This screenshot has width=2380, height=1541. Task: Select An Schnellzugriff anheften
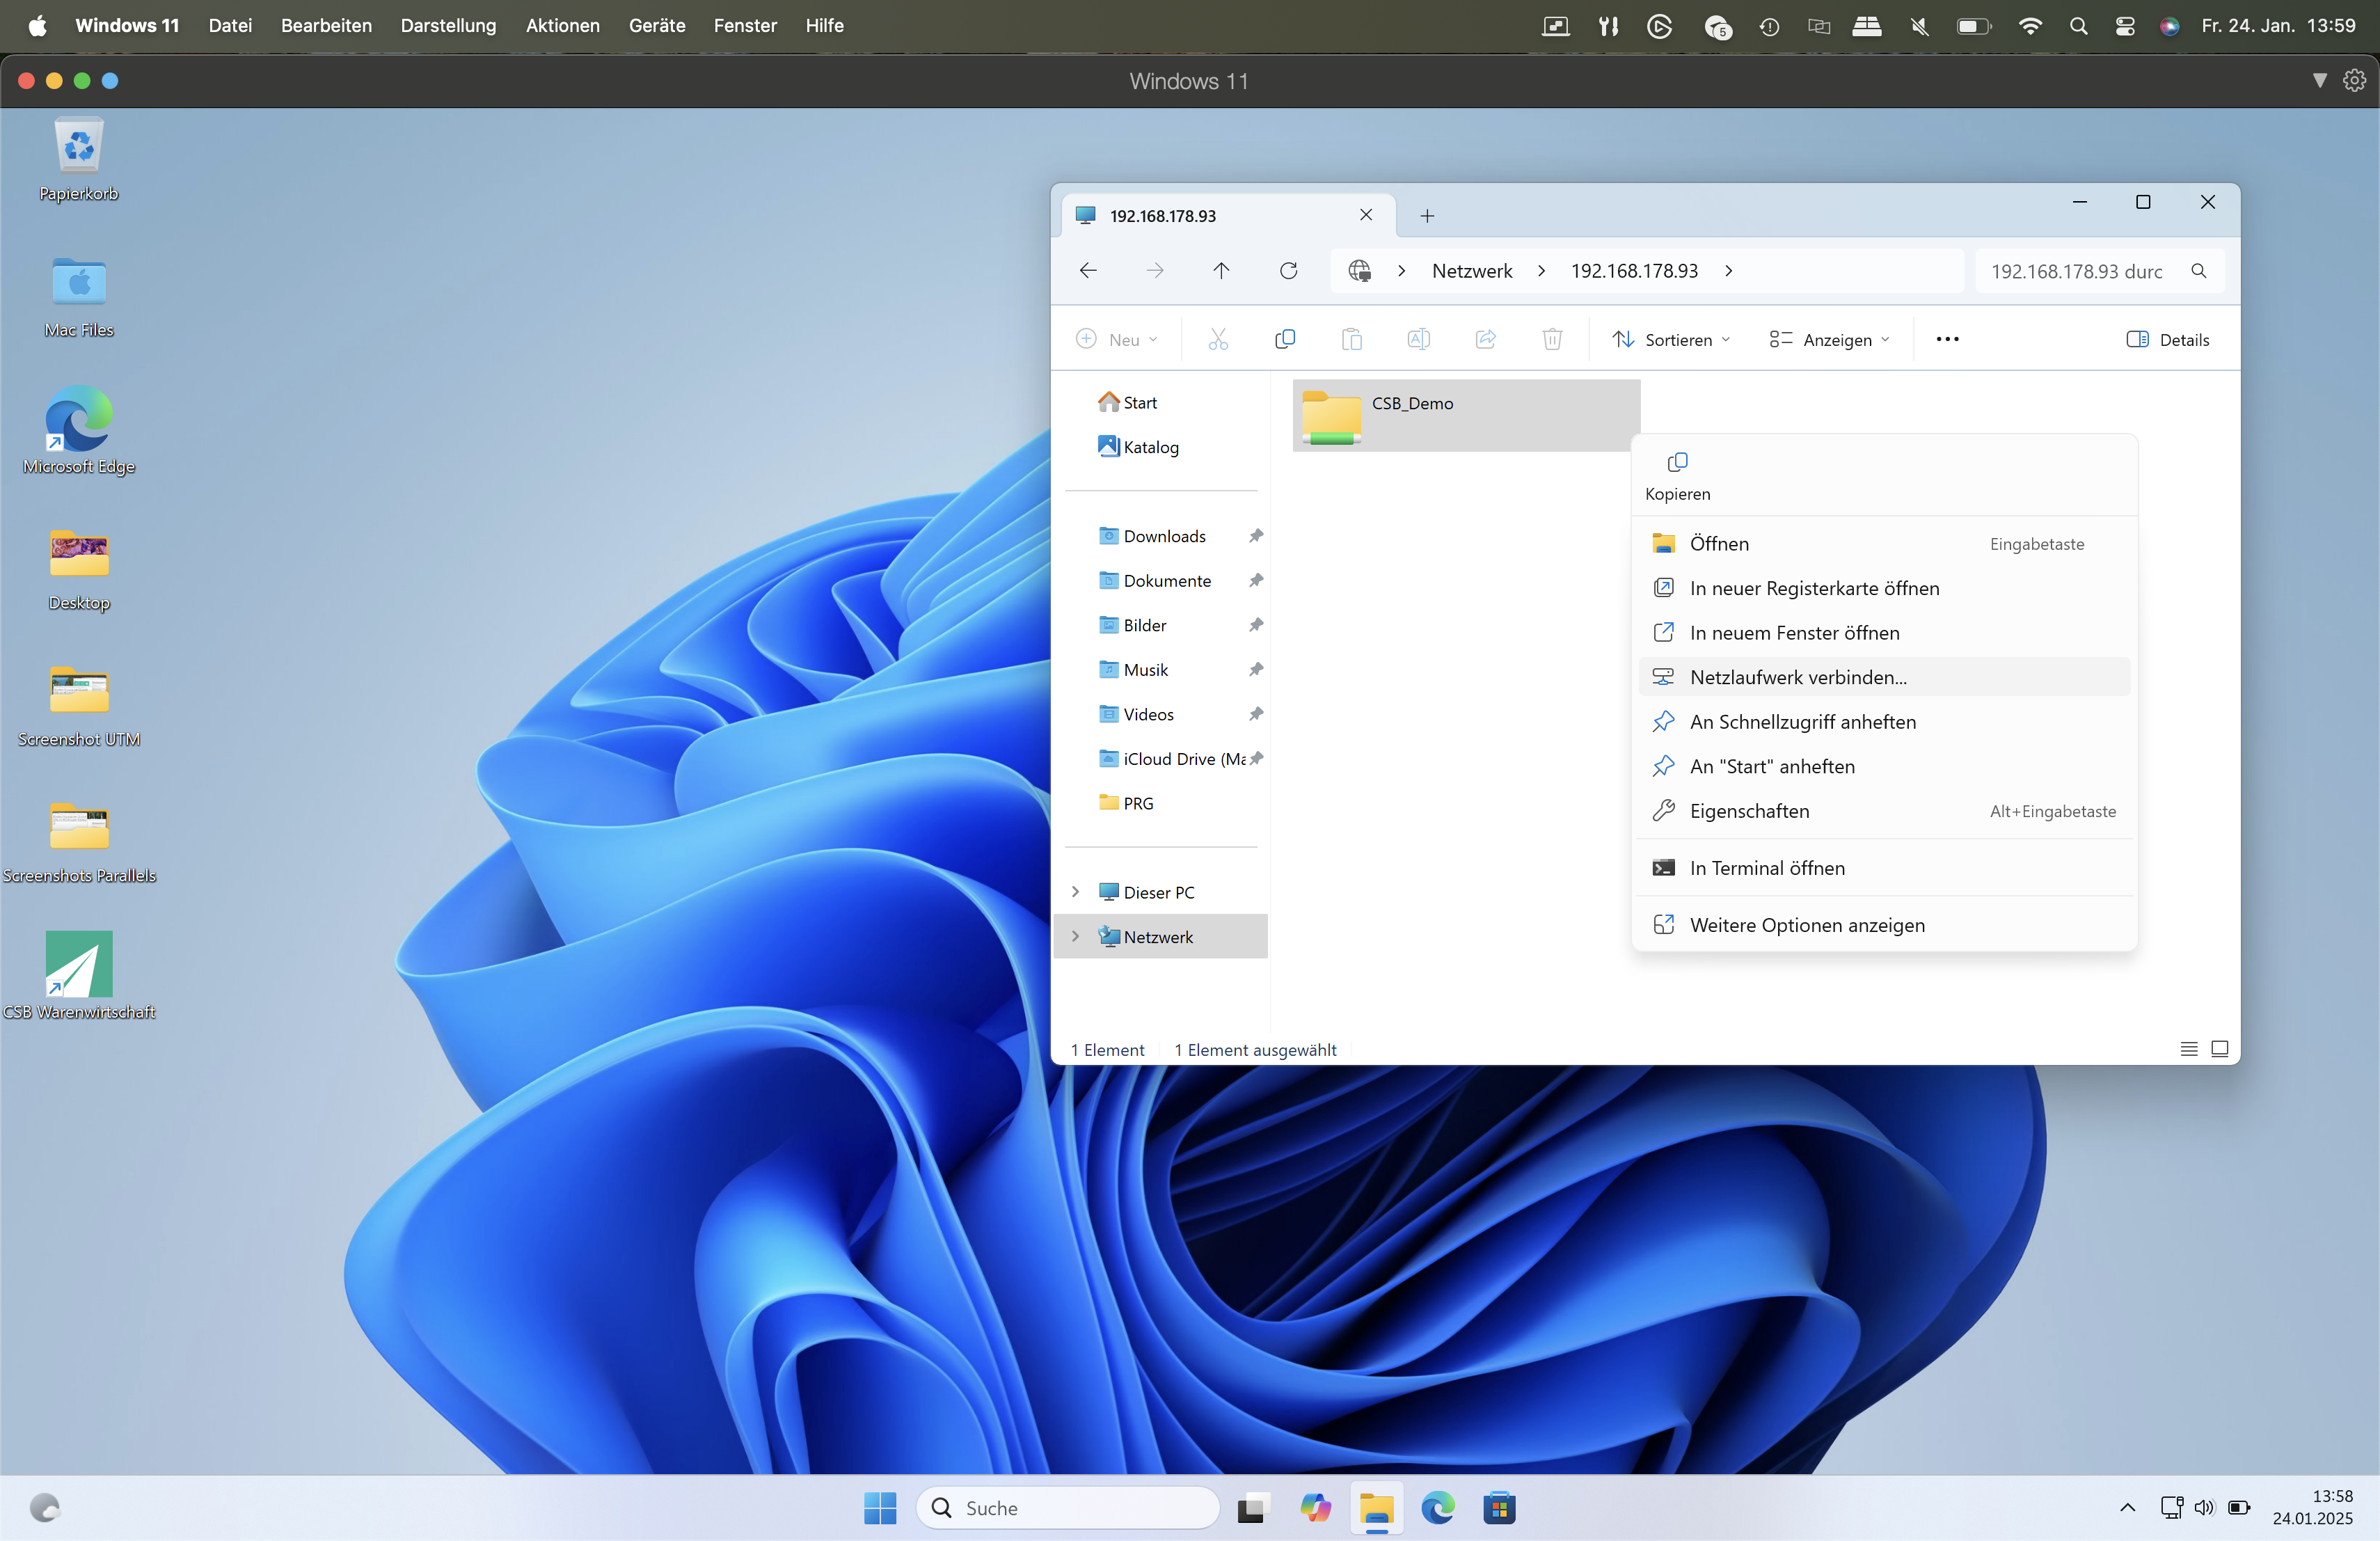click(x=1884, y=722)
